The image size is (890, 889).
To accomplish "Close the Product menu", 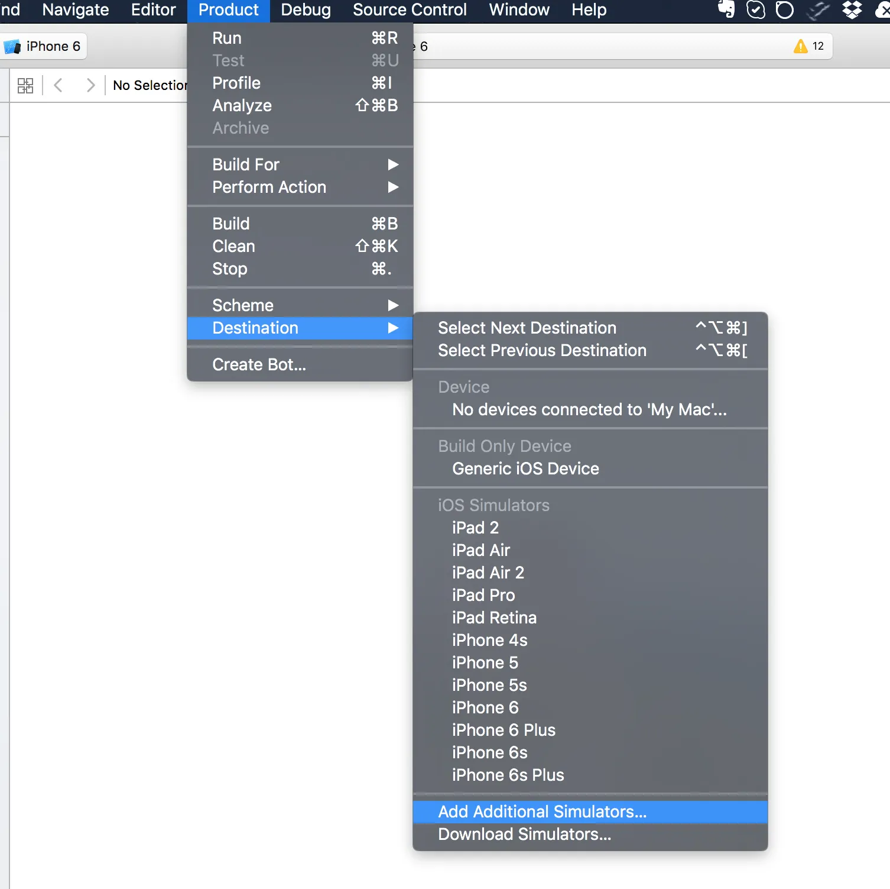I will click(229, 10).
